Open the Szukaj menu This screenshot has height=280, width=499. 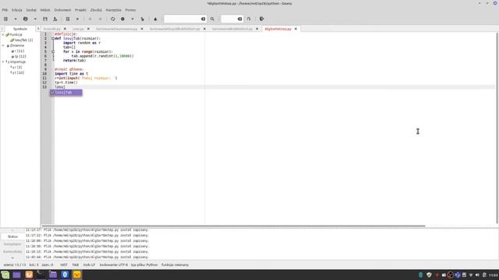[31, 10]
